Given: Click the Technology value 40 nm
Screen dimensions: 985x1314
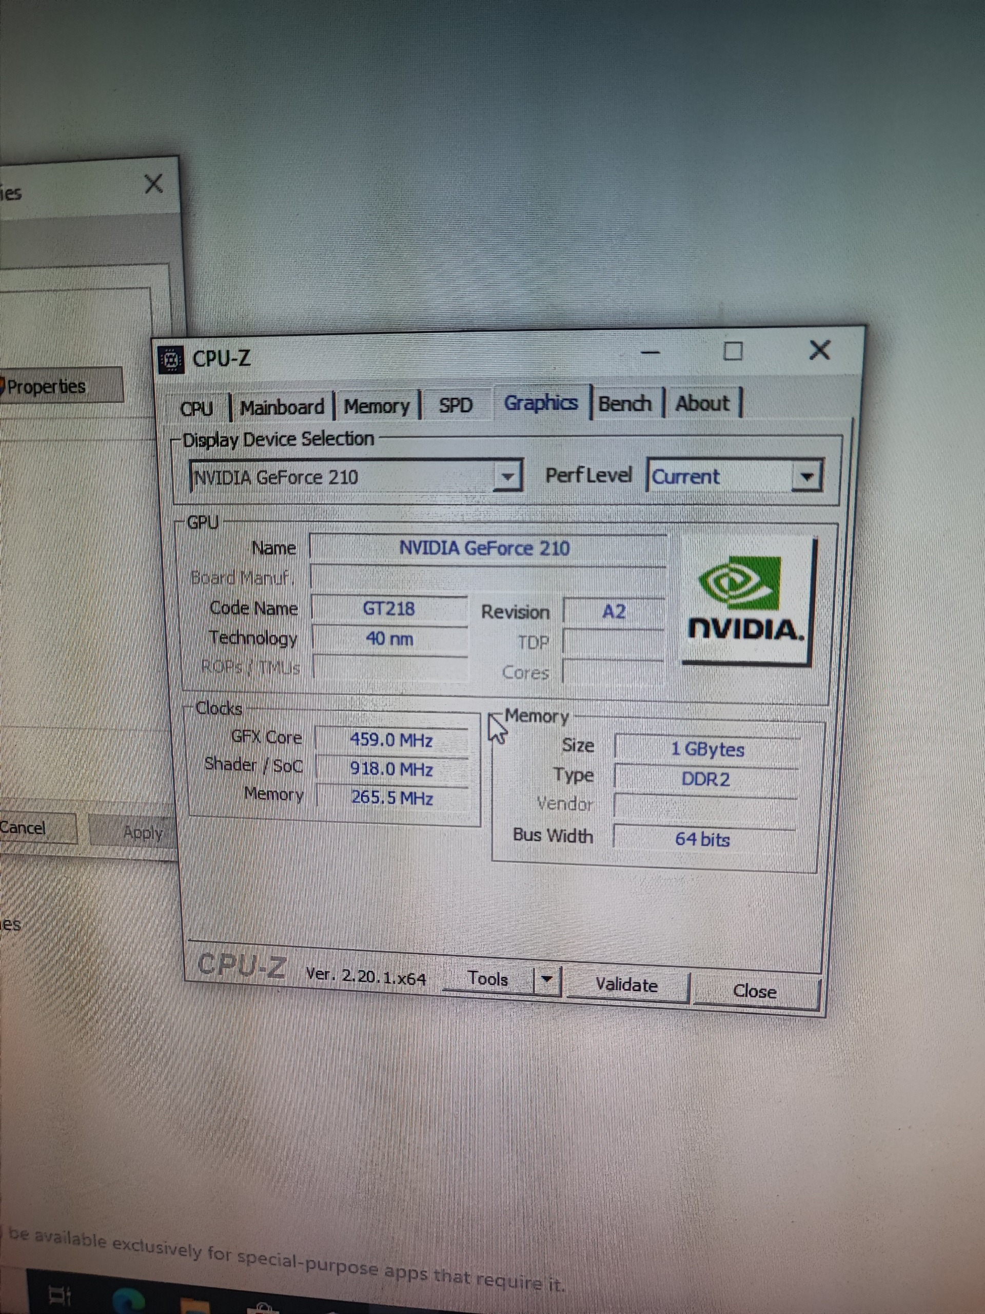Looking at the screenshot, I should click(x=389, y=639).
